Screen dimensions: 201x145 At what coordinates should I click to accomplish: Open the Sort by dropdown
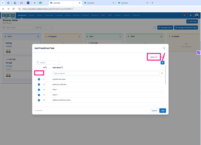(44, 28)
